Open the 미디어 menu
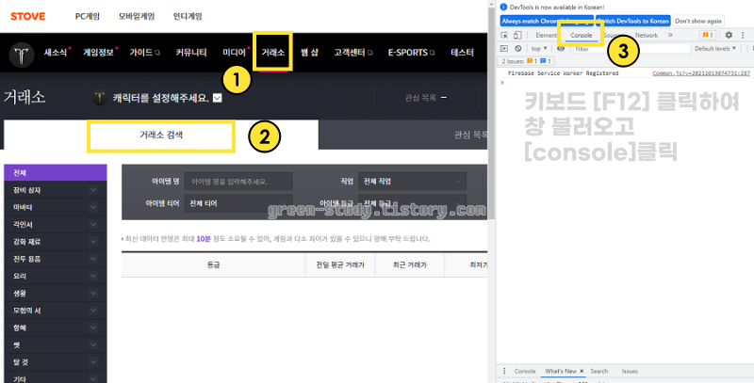Viewport: 754px width, 383px height. coord(235,53)
